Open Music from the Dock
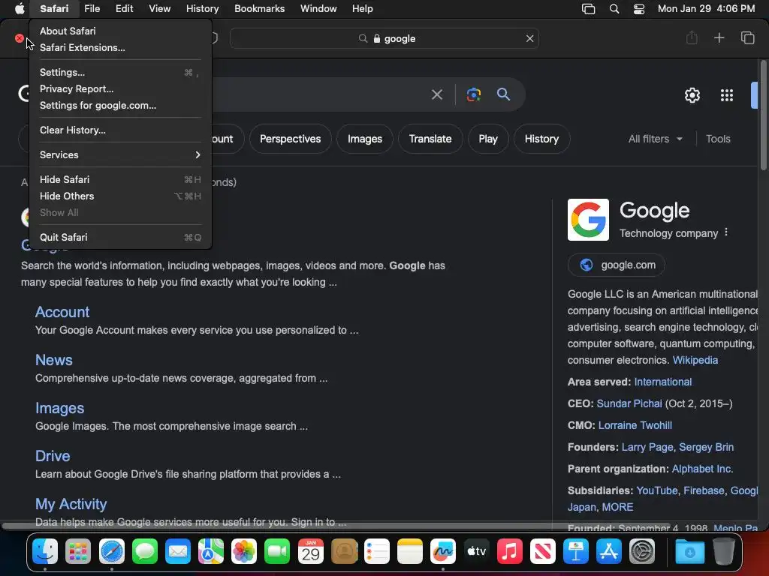769x576 pixels. click(510, 551)
